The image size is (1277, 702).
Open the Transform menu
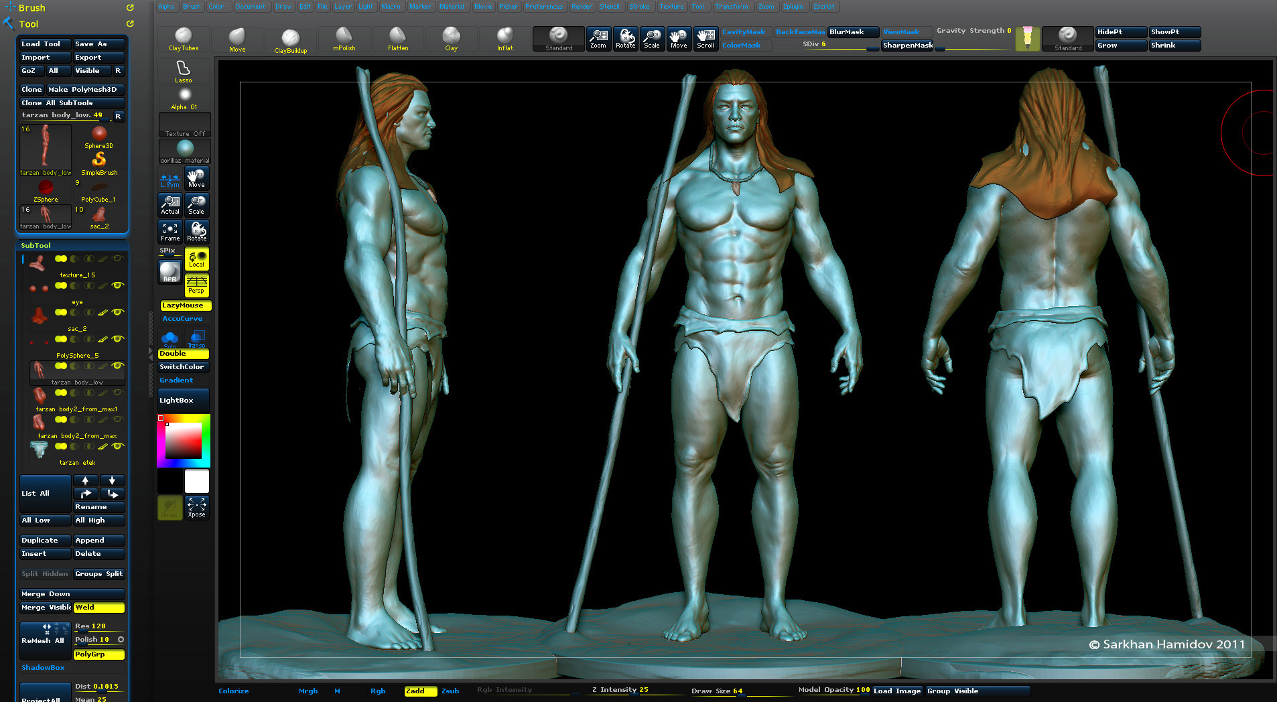[731, 7]
